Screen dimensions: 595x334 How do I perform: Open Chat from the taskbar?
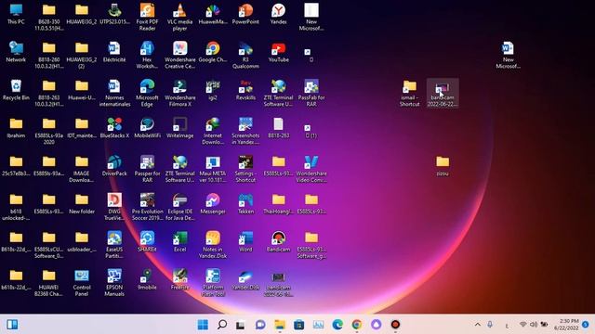(260, 325)
